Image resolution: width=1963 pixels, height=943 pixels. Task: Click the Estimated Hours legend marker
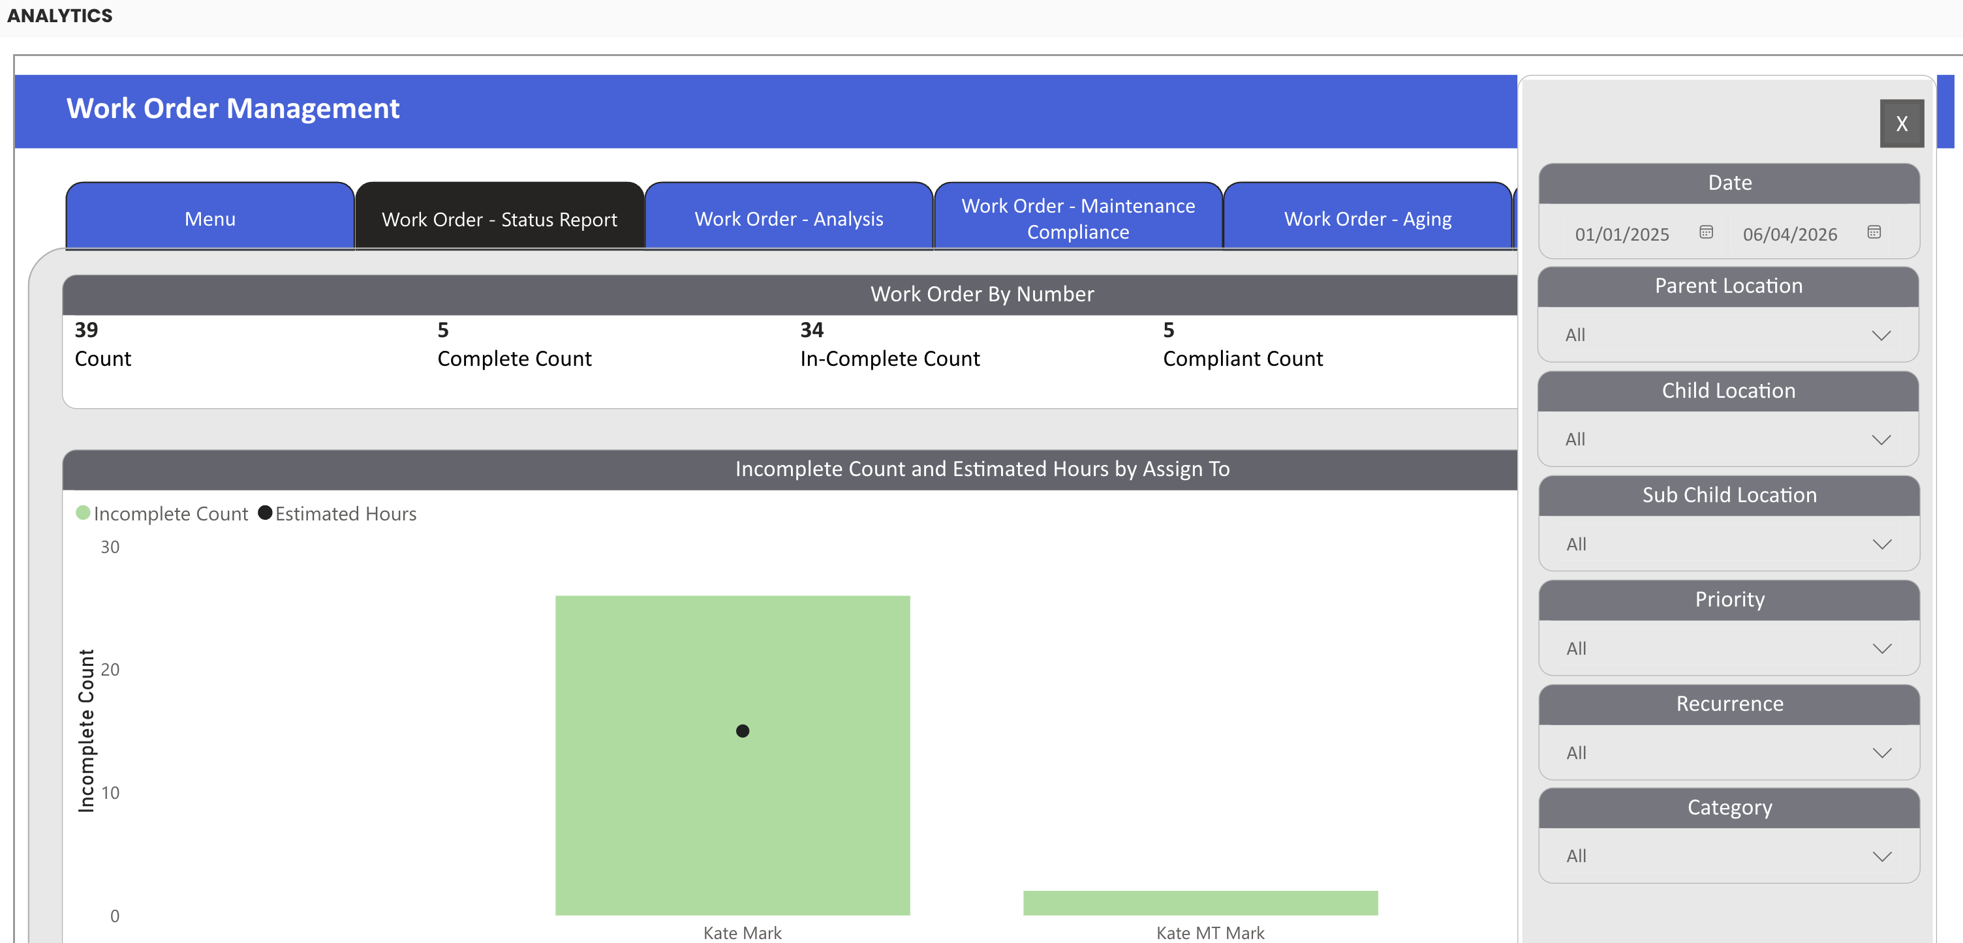coord(264,513)
